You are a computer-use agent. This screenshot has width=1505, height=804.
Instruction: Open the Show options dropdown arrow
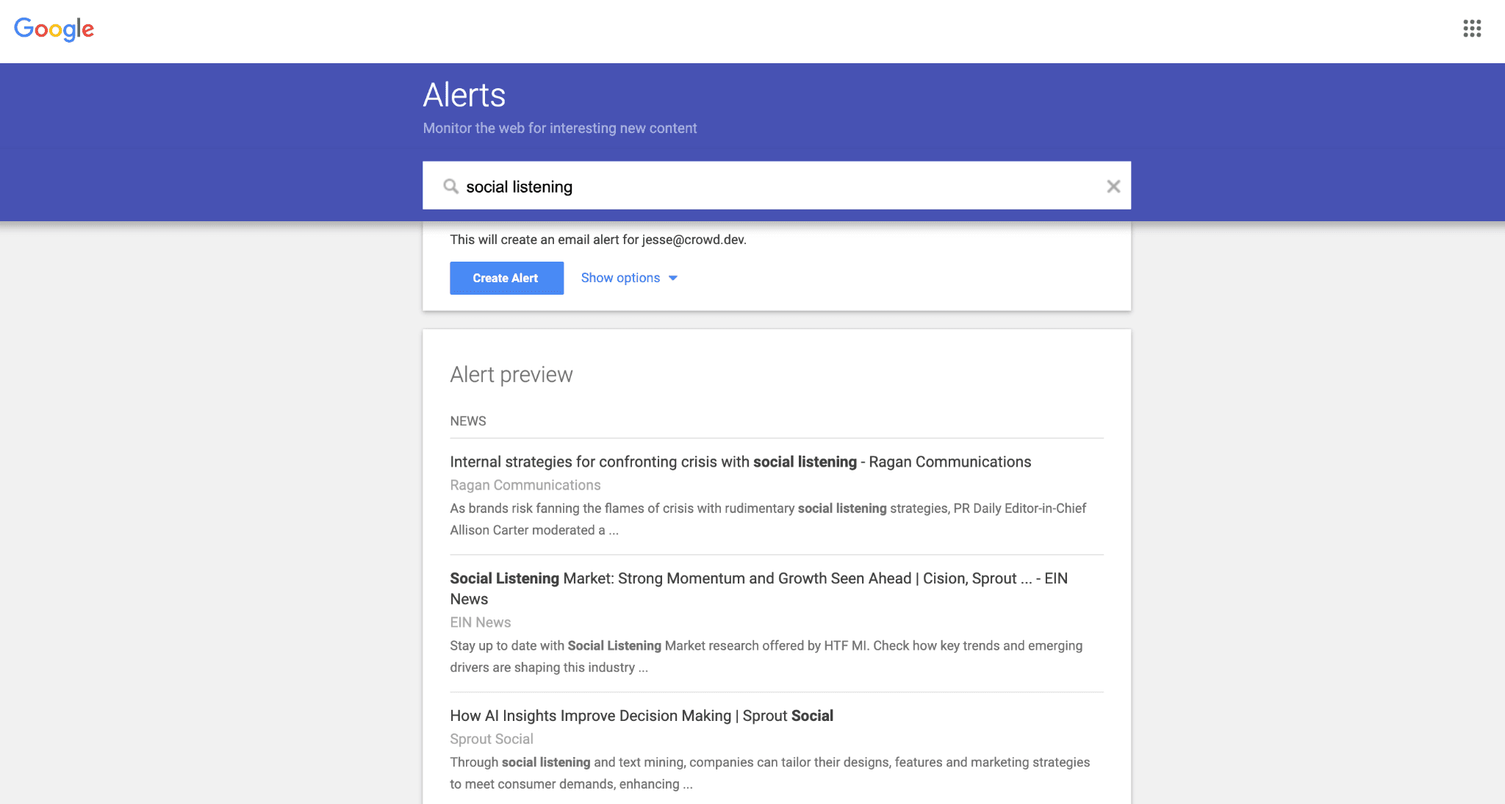click(672, 278)
